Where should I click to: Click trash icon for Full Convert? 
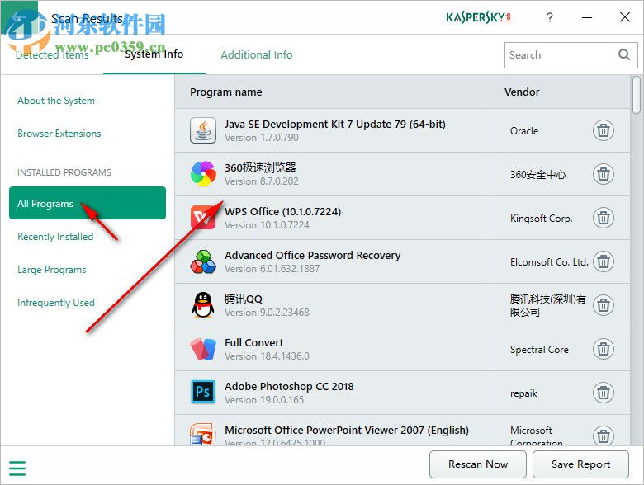tap(603, 349)
